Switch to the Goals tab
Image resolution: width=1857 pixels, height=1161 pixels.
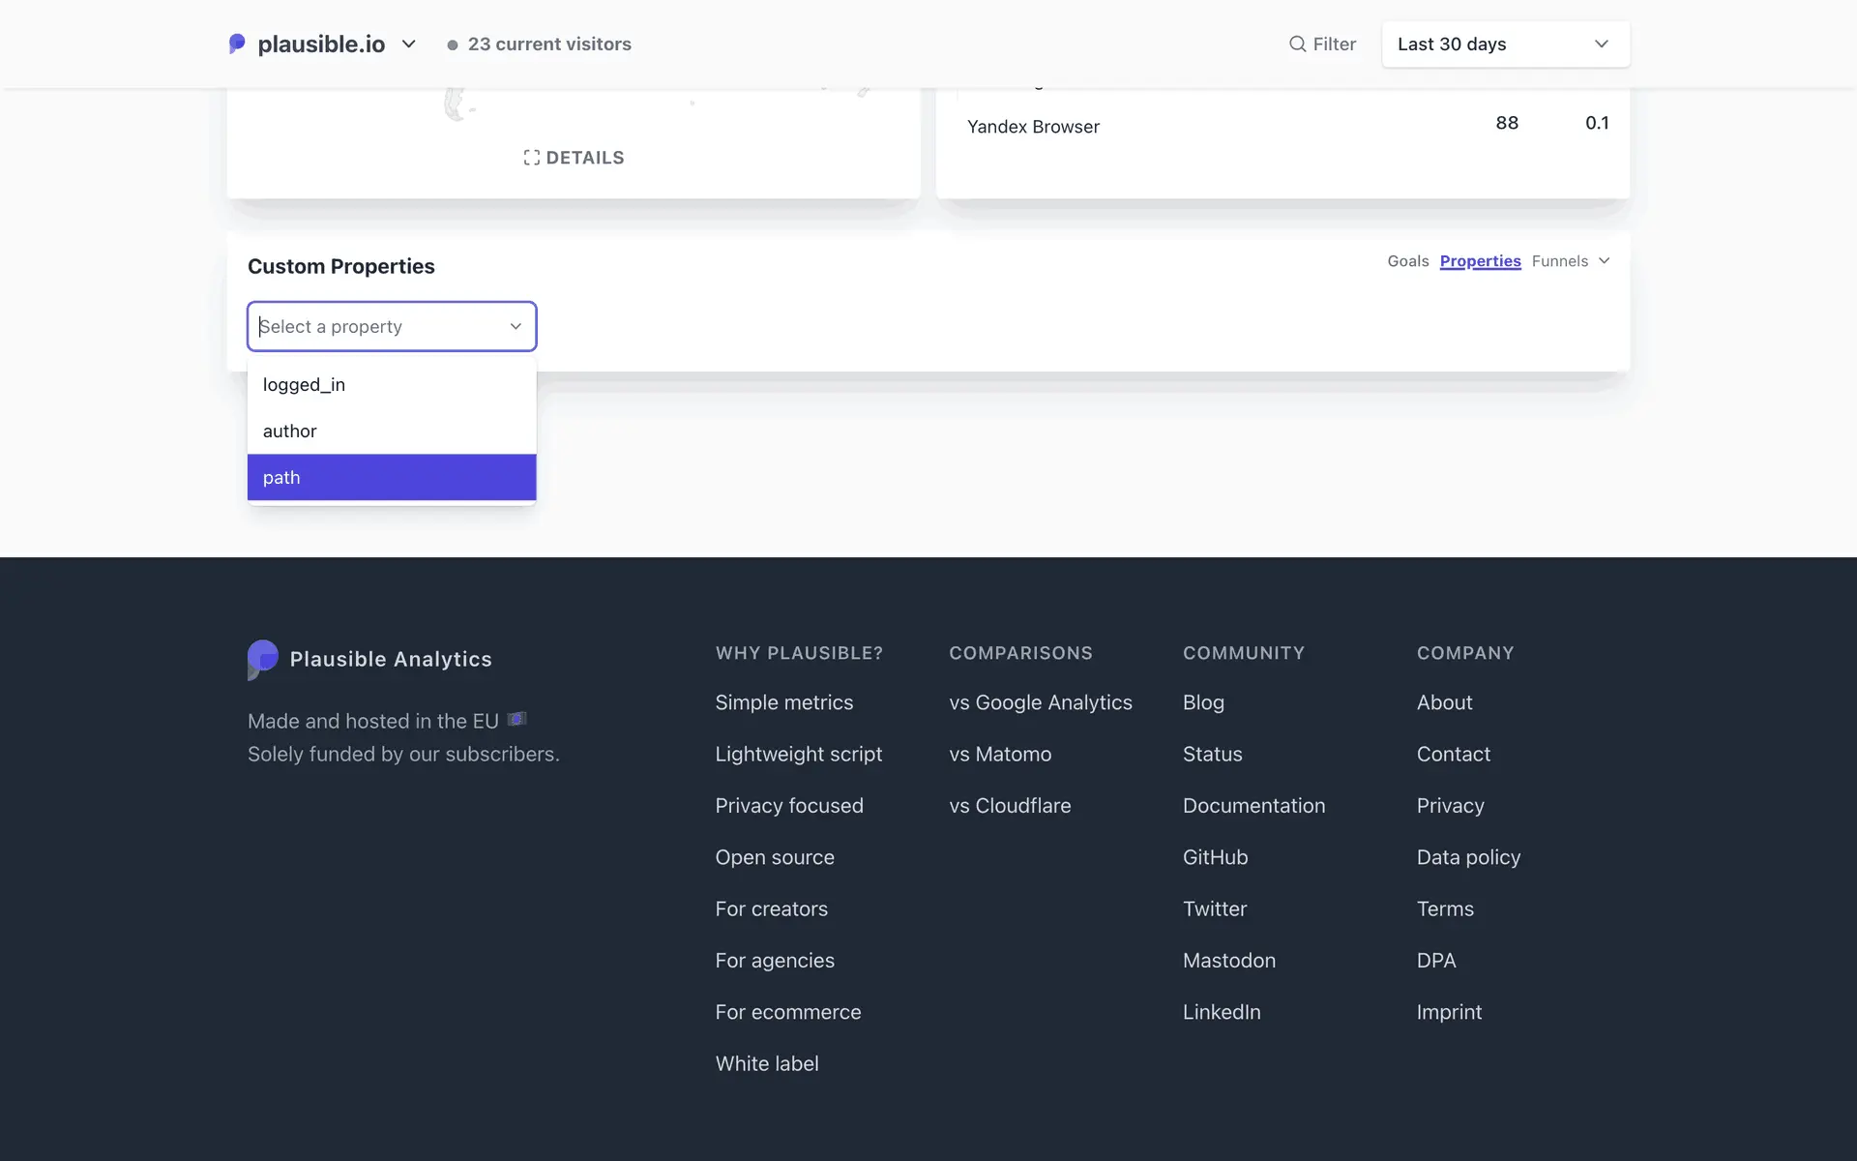(x=1407, y=261)
